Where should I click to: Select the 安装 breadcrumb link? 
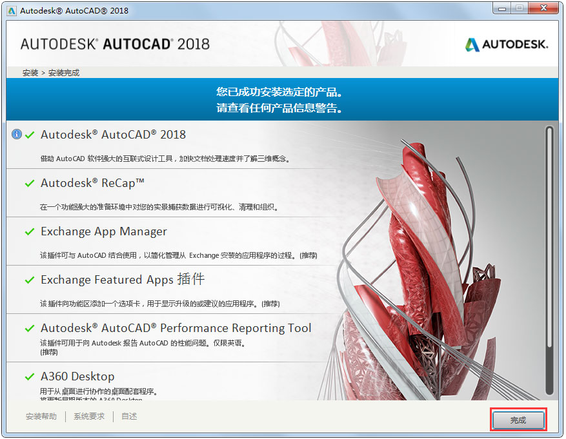pos(30,72)
